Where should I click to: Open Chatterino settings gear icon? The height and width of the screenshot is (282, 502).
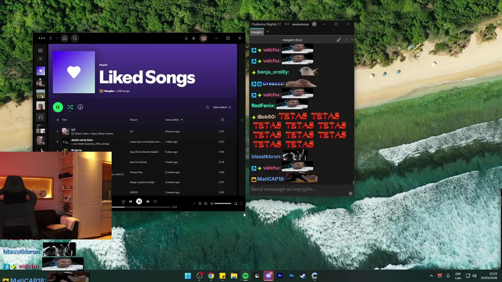[314, 24]
